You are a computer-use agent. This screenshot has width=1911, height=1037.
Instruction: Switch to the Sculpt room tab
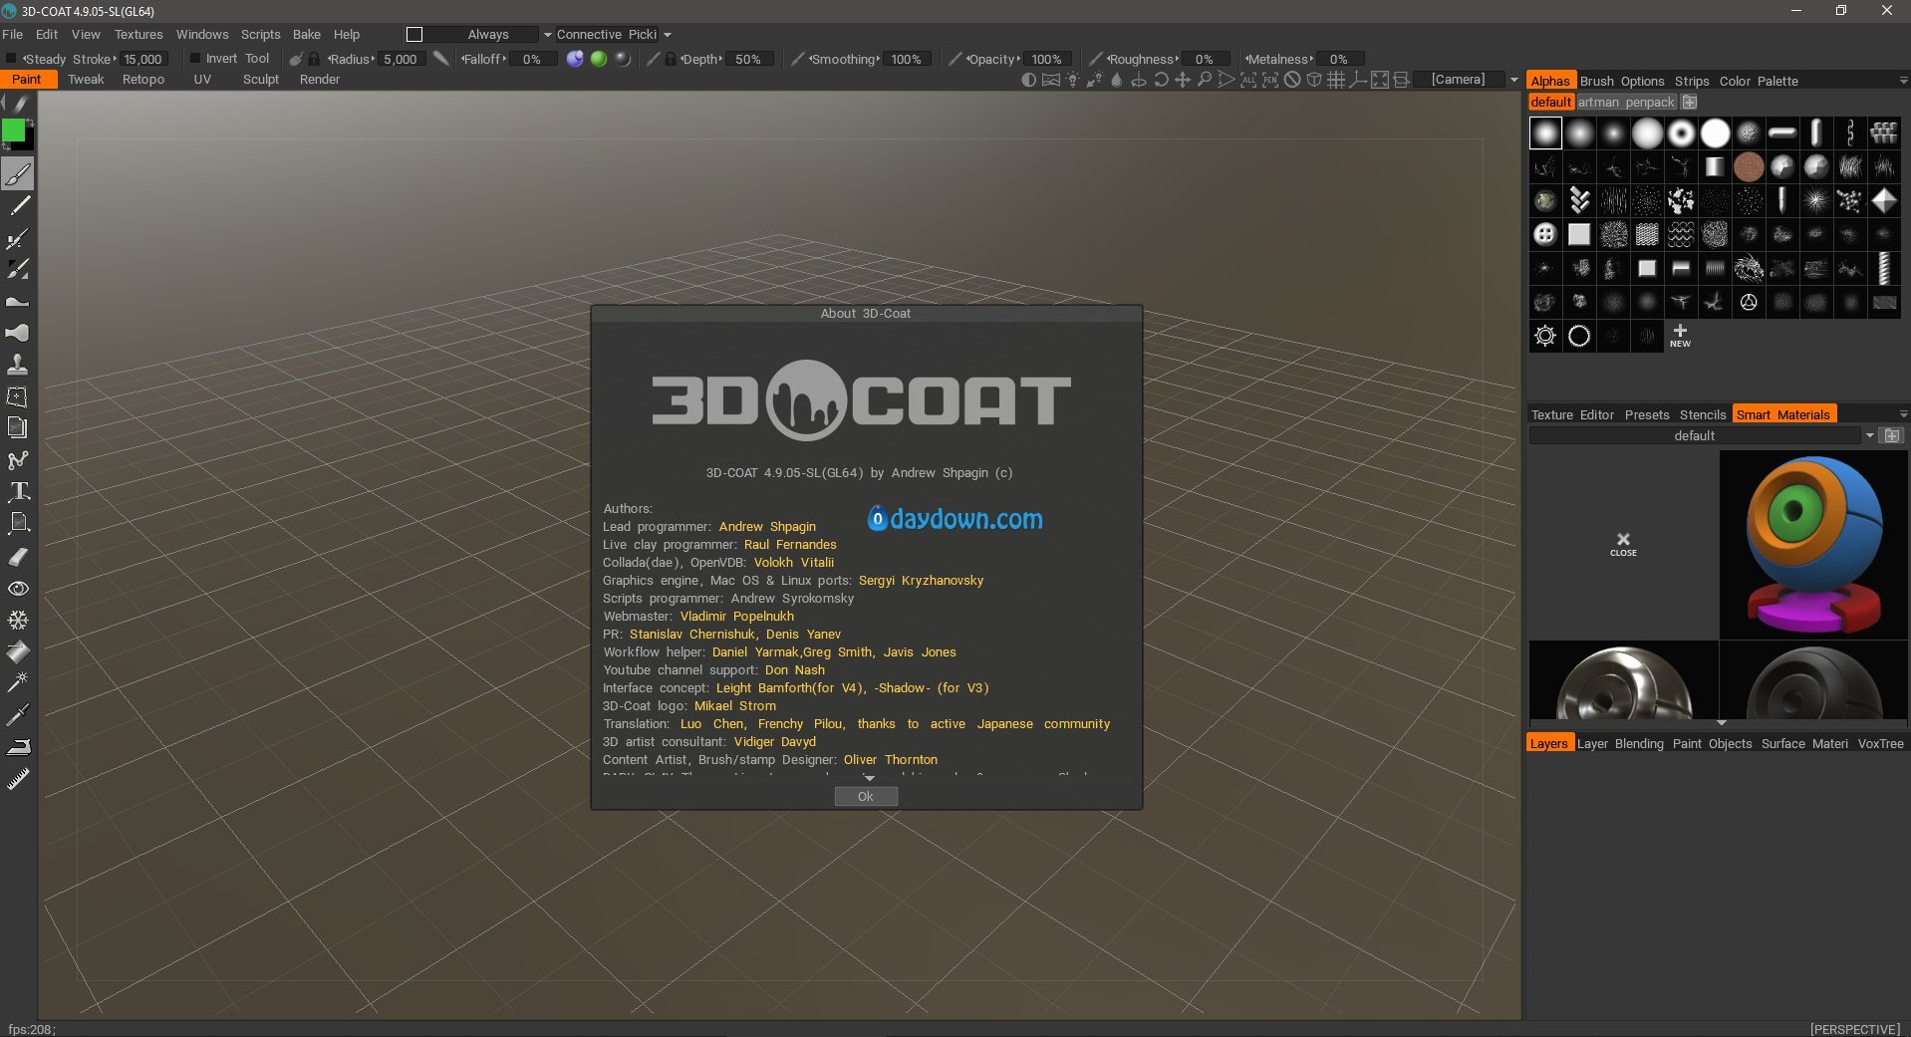(261, 80)
